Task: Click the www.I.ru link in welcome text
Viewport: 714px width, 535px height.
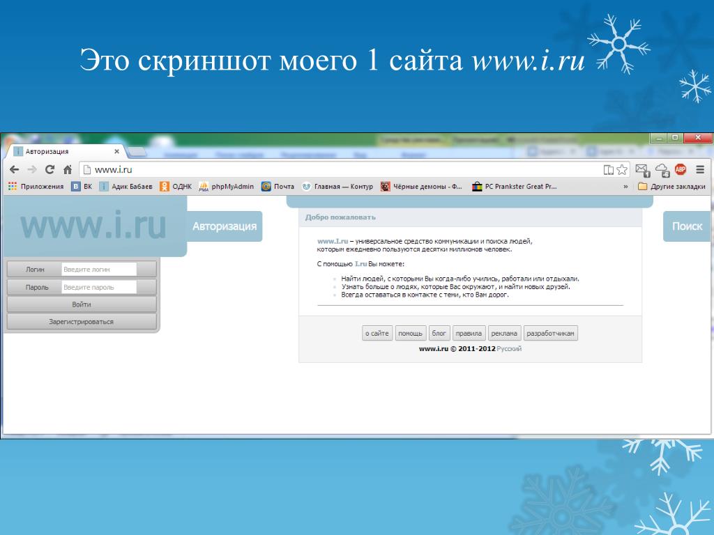Action: point(333,241)
